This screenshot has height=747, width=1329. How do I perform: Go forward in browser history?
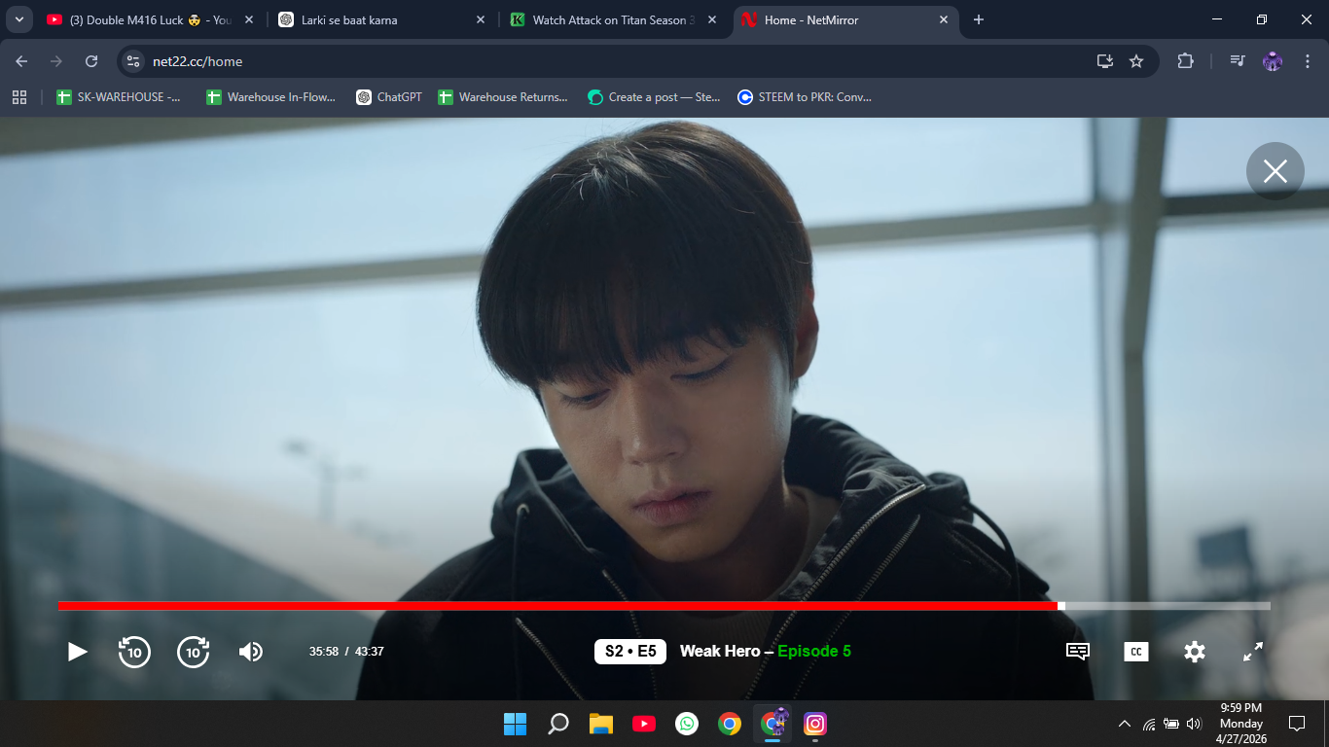pos(56,61)
